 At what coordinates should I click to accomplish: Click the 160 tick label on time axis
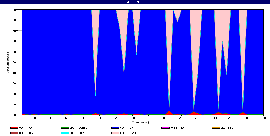[148, 118]
